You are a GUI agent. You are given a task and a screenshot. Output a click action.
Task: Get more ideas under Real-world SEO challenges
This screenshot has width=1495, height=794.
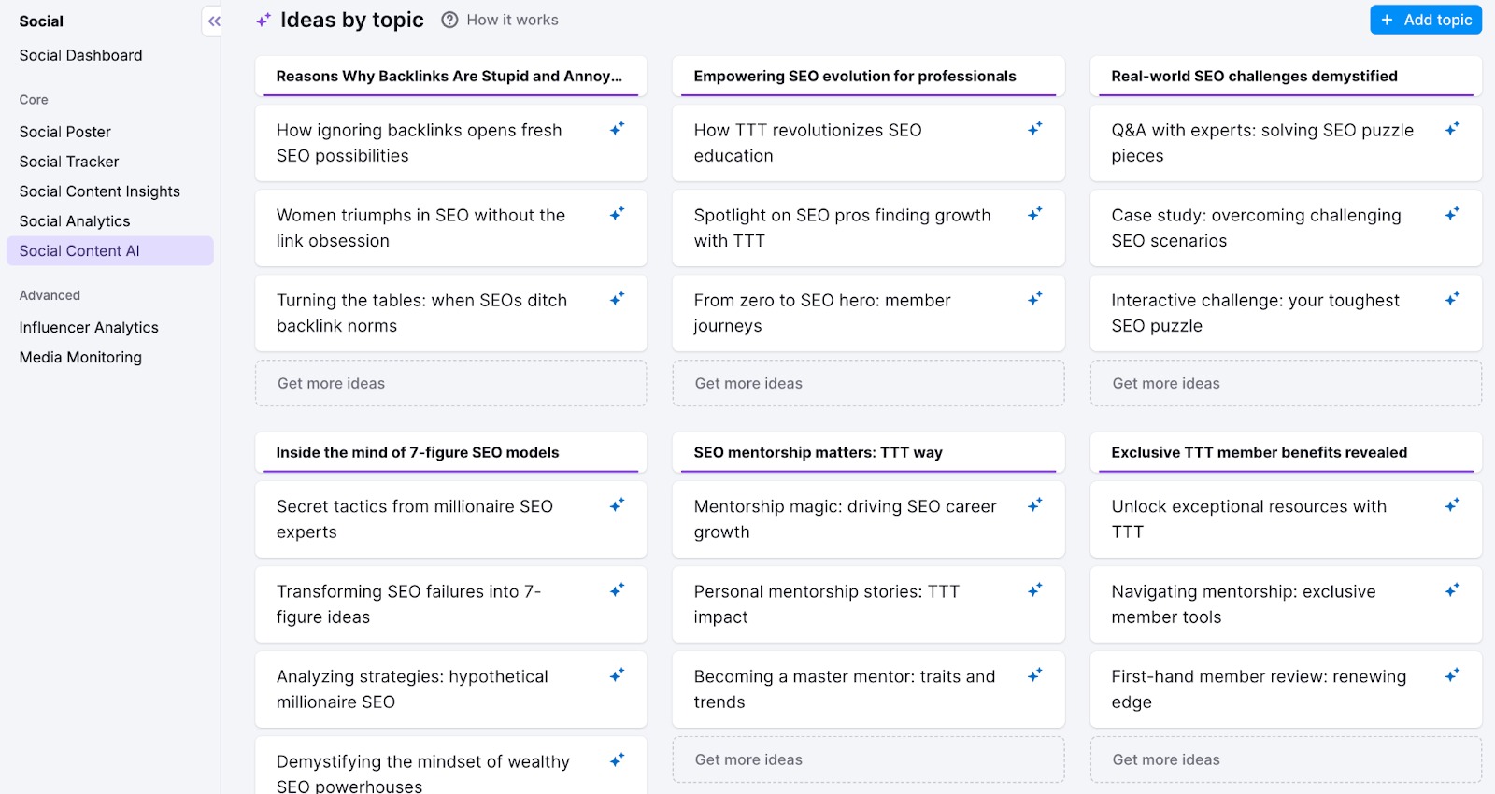click(1285, 383)
